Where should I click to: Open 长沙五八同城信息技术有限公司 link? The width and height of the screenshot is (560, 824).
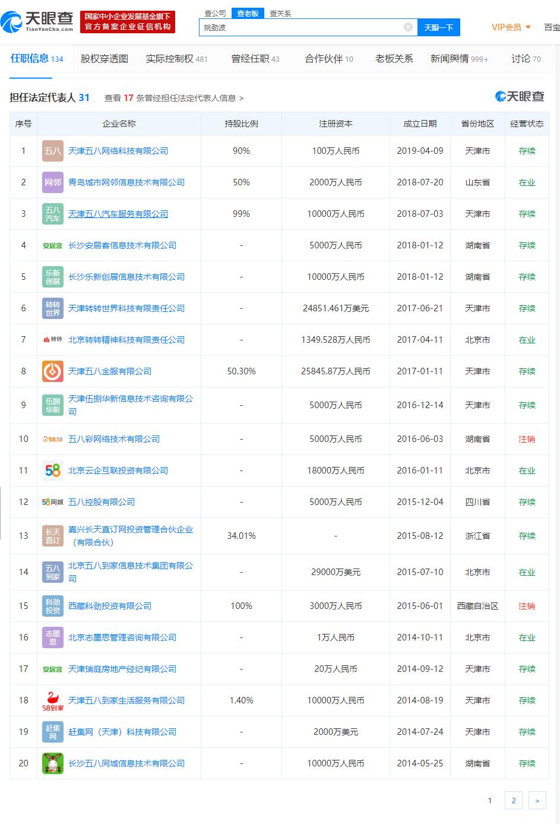coord(126,763)
